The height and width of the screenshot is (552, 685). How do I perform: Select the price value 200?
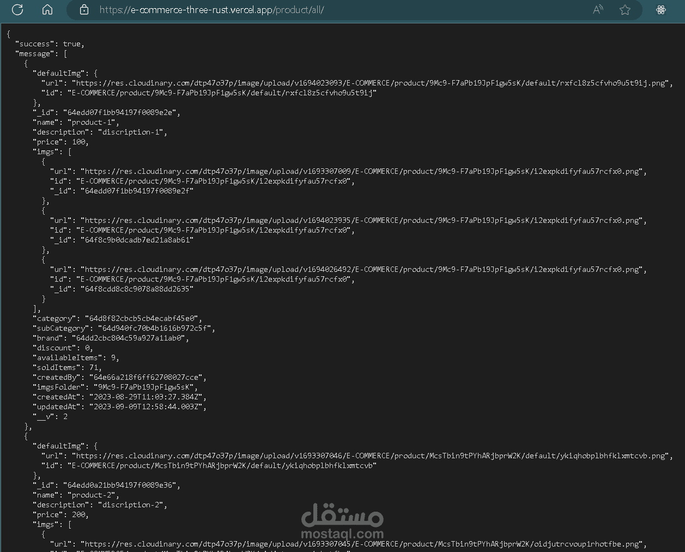click(x=79, y=514)
